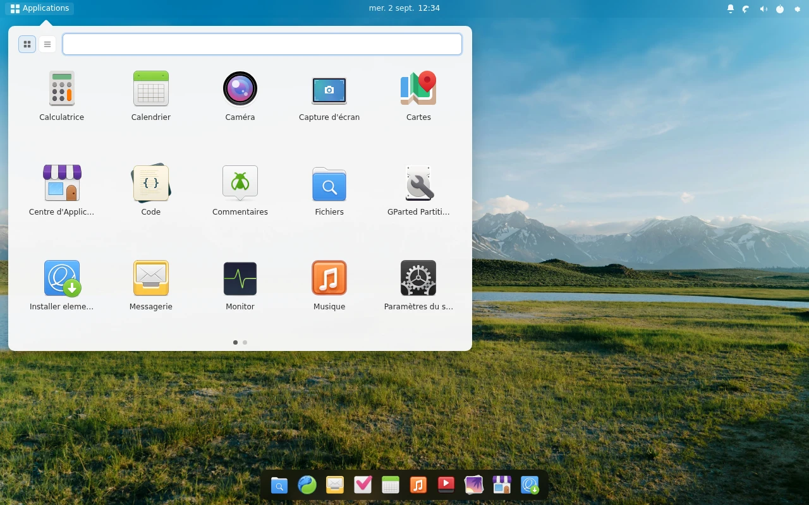Open Calendrier in the launcher grid
Screen dimensions: 809x505
[x=150, y=96]
